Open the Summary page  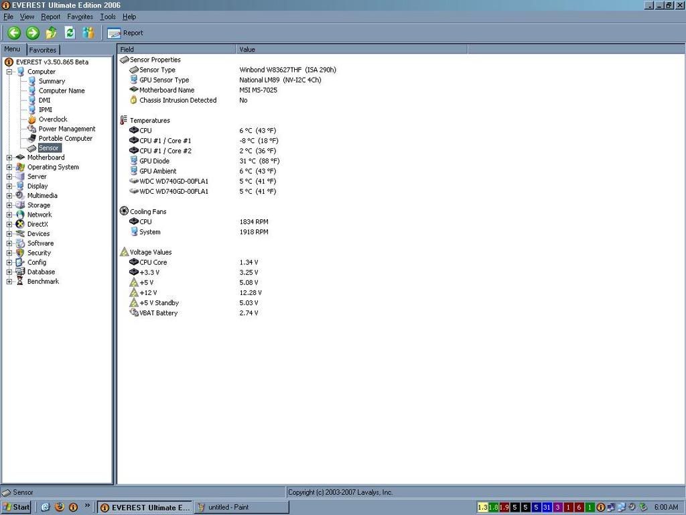pyautogui.click(x=52, y=81)
